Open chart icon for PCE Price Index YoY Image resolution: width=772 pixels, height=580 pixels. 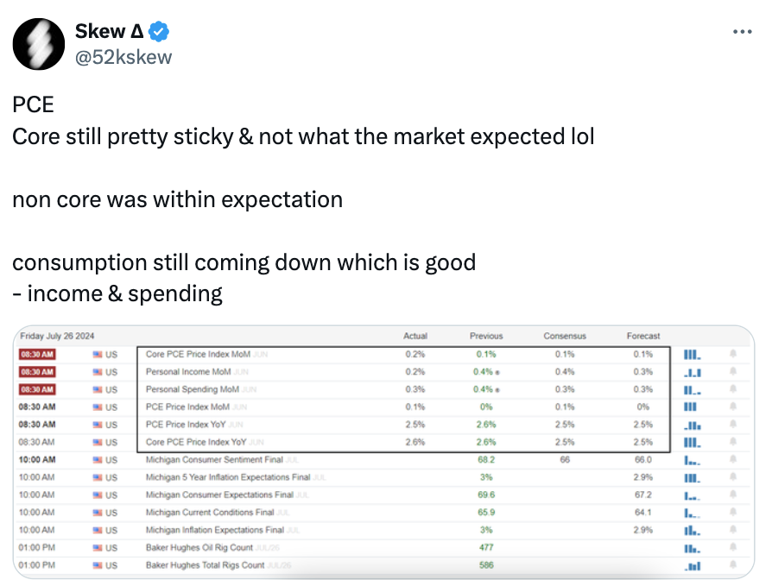692,425
